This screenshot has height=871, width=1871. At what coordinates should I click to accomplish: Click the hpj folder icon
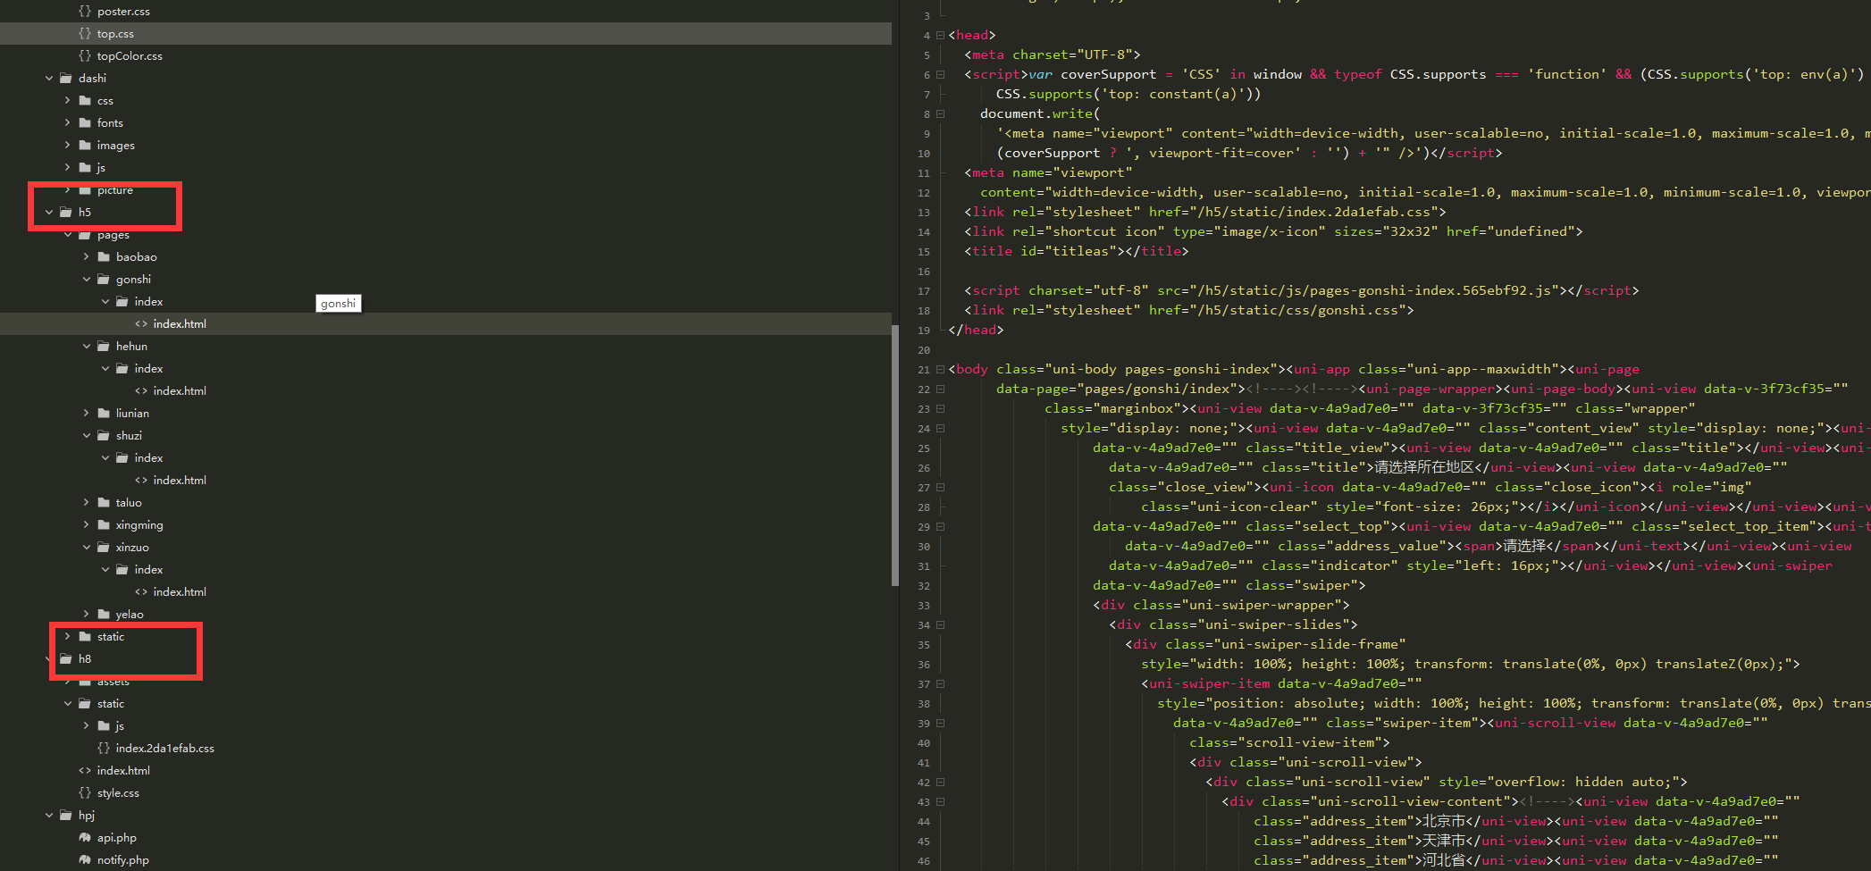[66, 816]
